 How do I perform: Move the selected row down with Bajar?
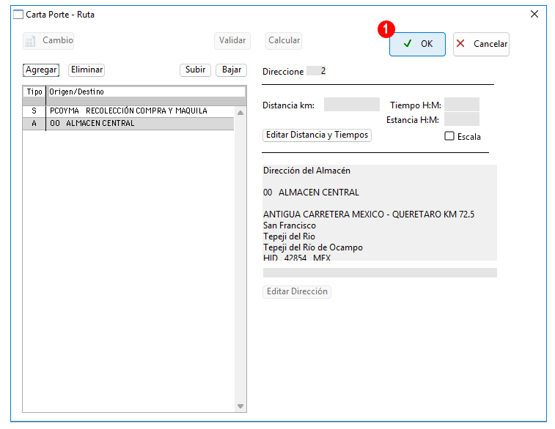[232, 70]
